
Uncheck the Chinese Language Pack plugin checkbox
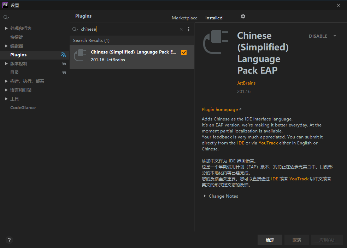(x=184, y=52)
